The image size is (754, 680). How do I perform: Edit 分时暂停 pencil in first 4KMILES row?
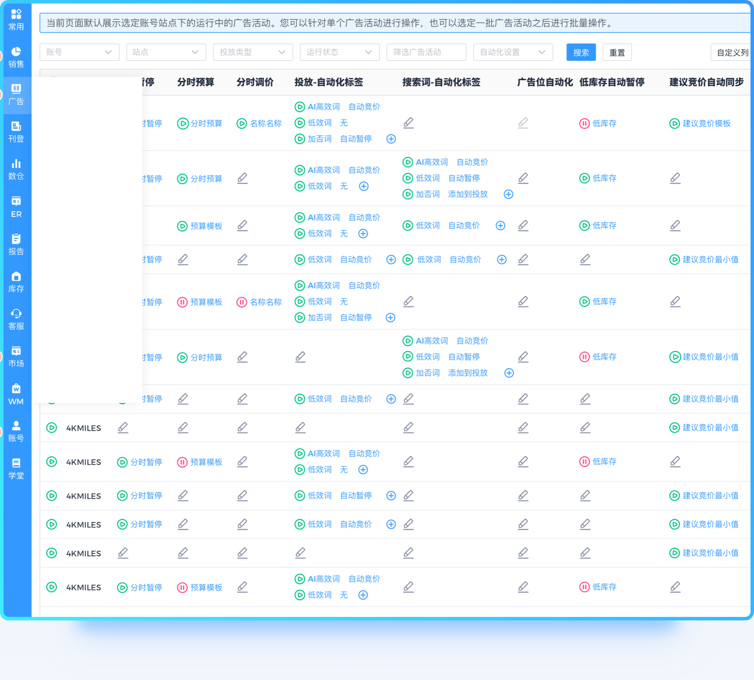[x=123, y=428]
